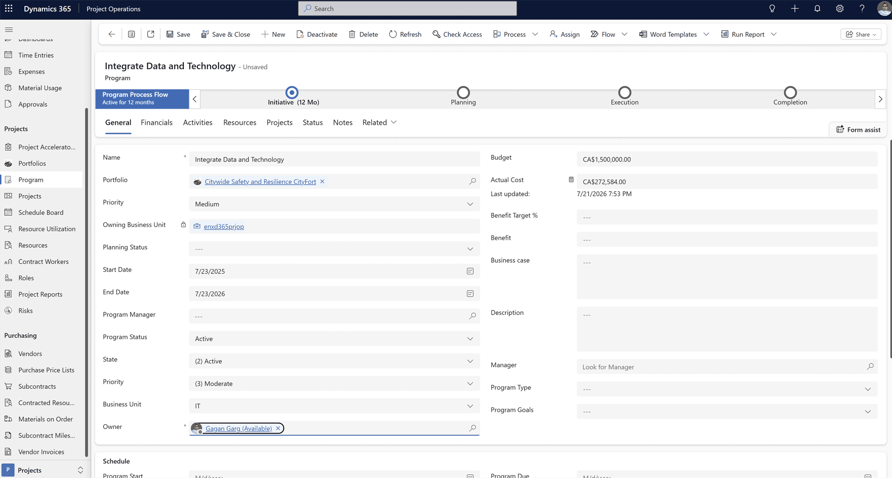Screen dimensions: 892x478
Task: Click Check Access
Action: click(x=457, y=34)
